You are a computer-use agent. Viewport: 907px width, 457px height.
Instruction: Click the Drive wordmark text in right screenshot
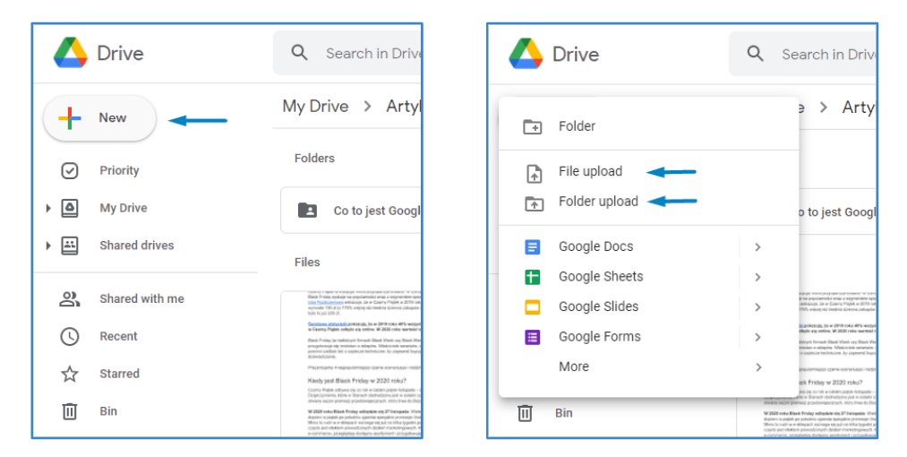[x=576, y=55]
